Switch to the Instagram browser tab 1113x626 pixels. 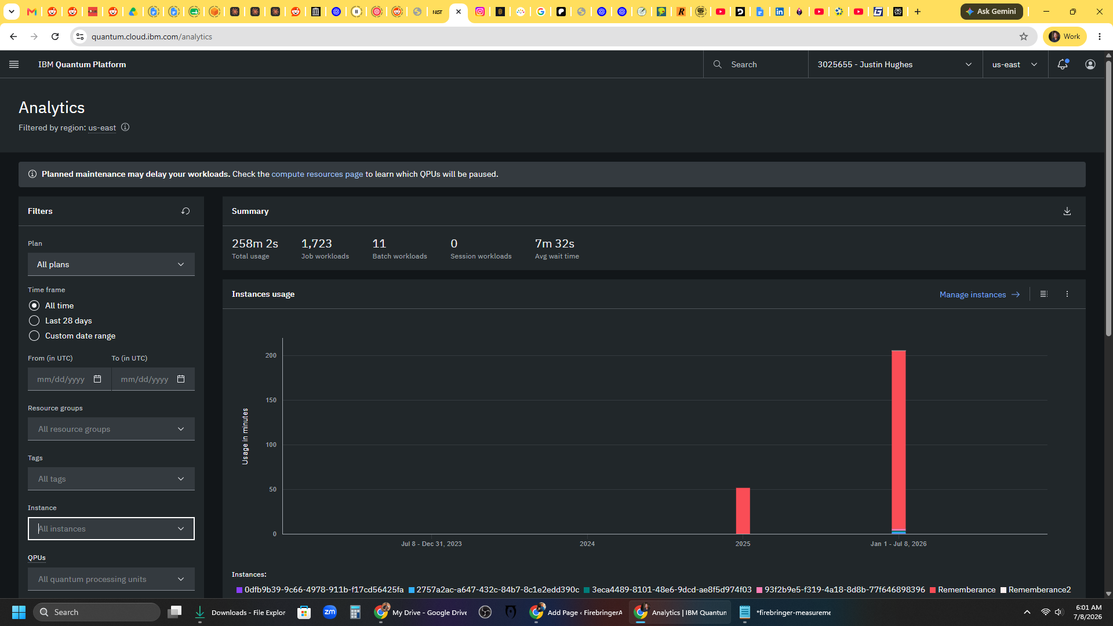480,12
